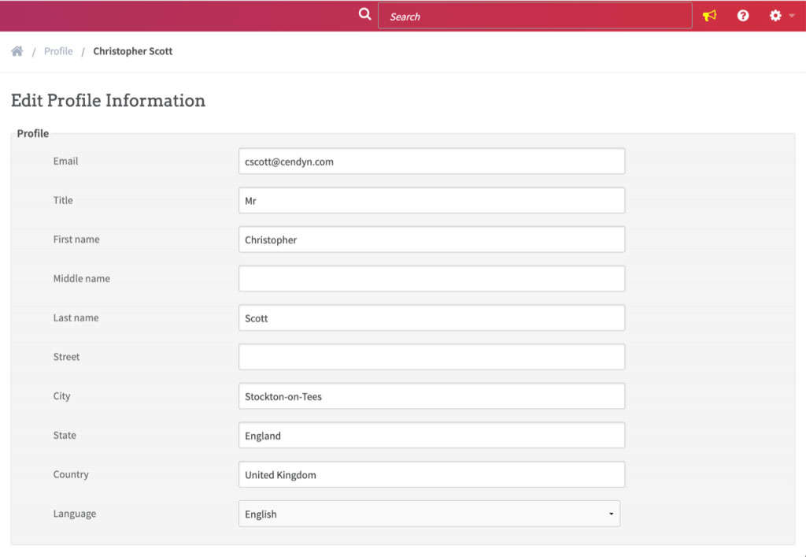
Task: Select the gear menu in the header
Action: (775, 15)
